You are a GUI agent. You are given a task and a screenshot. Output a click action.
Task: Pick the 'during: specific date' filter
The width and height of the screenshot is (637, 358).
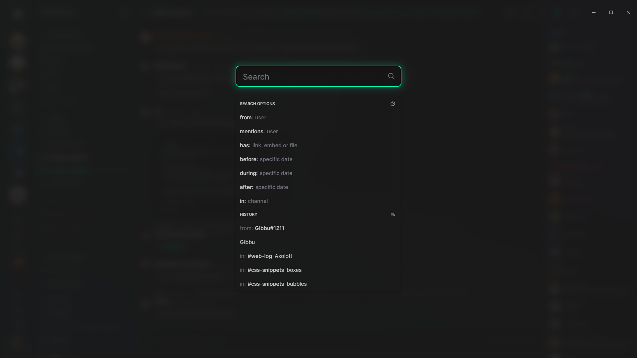(266, 173)
